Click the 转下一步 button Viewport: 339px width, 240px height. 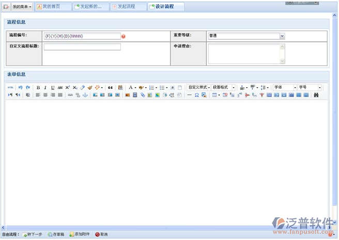point(33,234)
